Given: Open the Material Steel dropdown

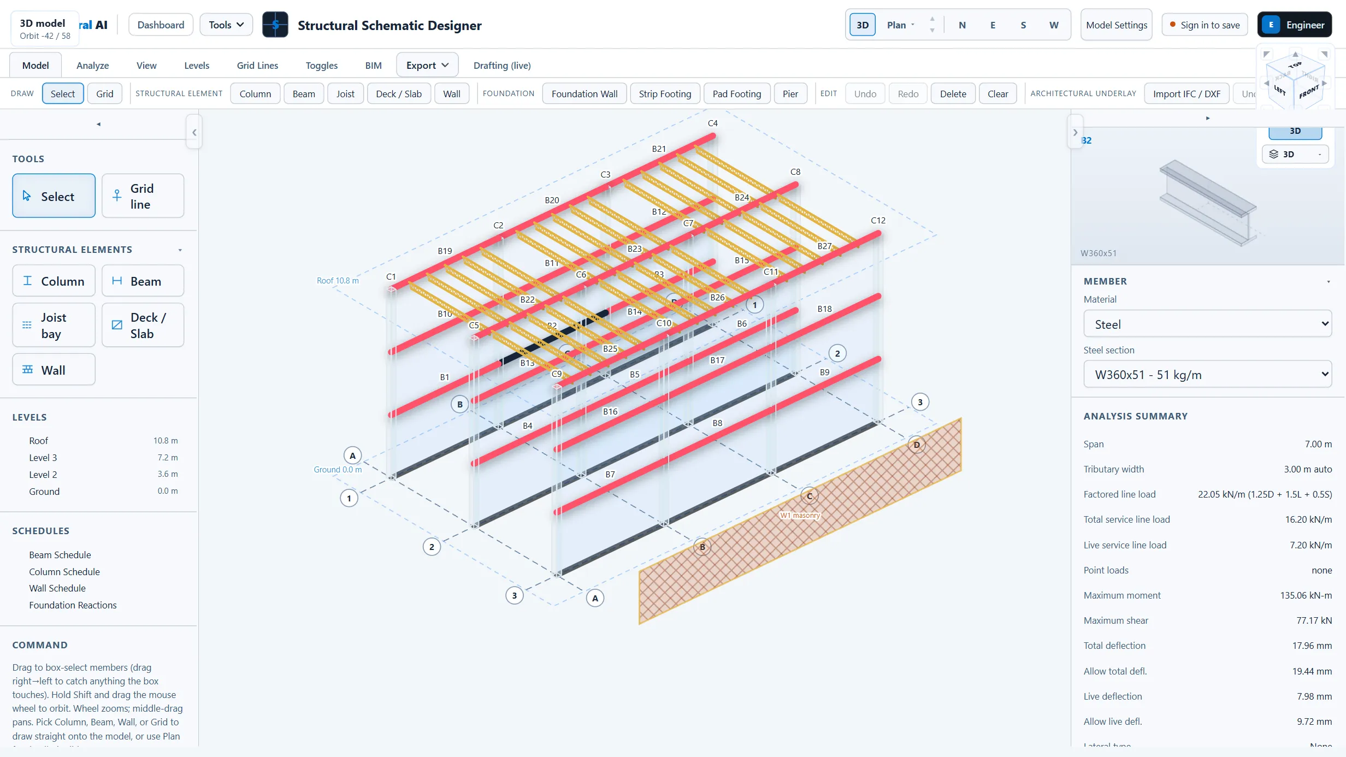Looking at the screenshot, I should coord(1207,324).
